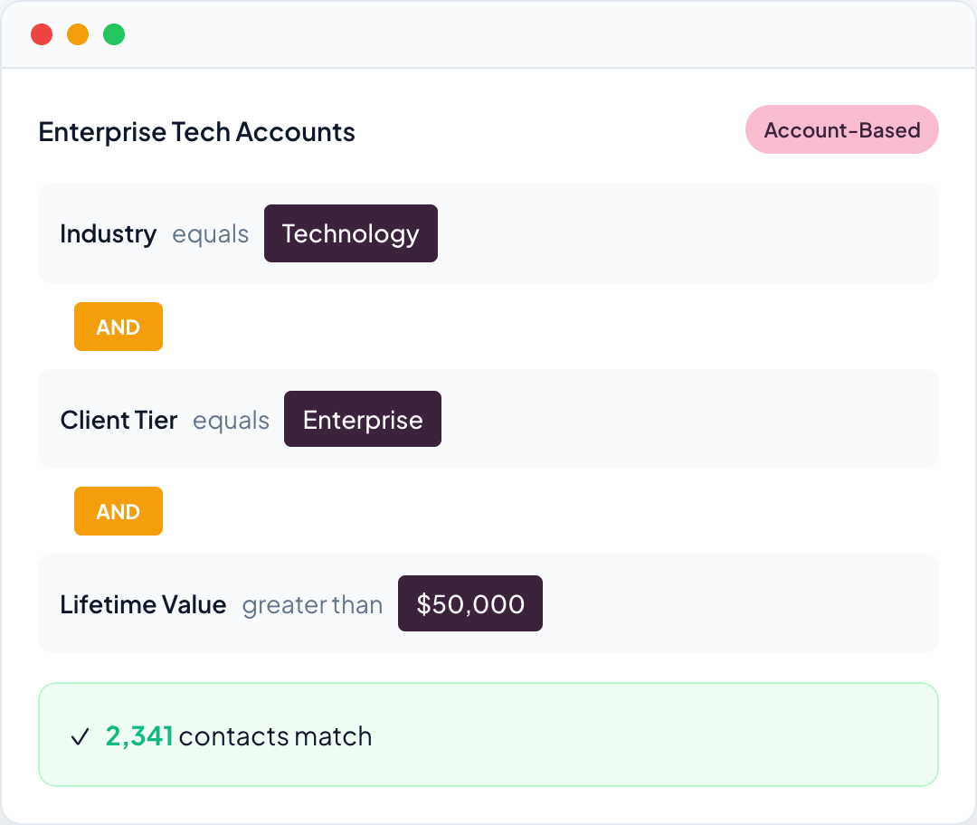Click the Industry filter row background

[x=678, y=233]
